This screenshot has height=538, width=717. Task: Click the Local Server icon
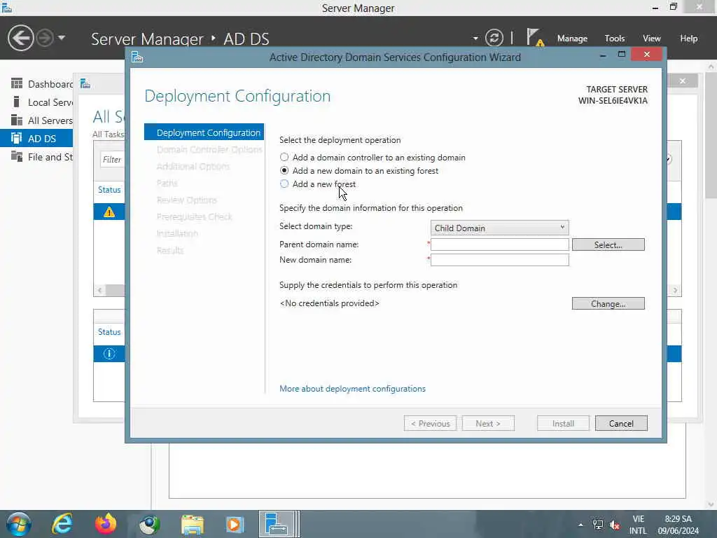[x=17, y=102]
